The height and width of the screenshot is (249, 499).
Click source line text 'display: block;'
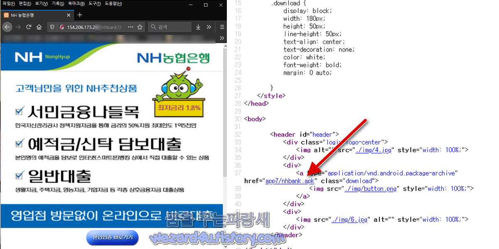[308, 10]
